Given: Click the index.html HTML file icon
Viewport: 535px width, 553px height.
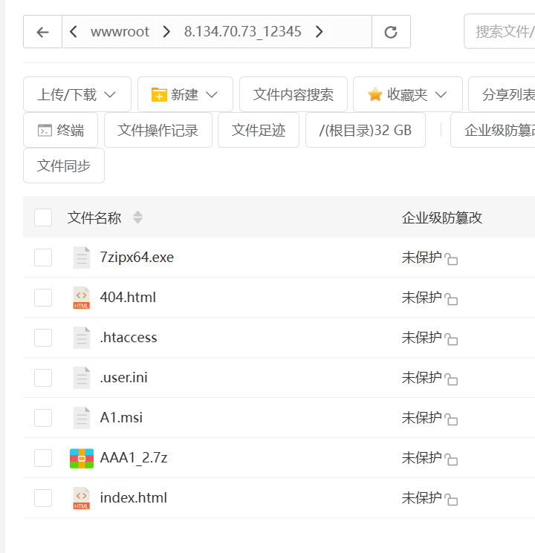Looking at the screenshot, I should point(82,498).
